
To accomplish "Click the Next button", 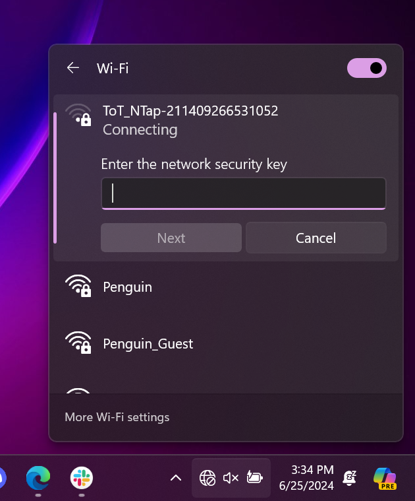I will coord(171,238).
